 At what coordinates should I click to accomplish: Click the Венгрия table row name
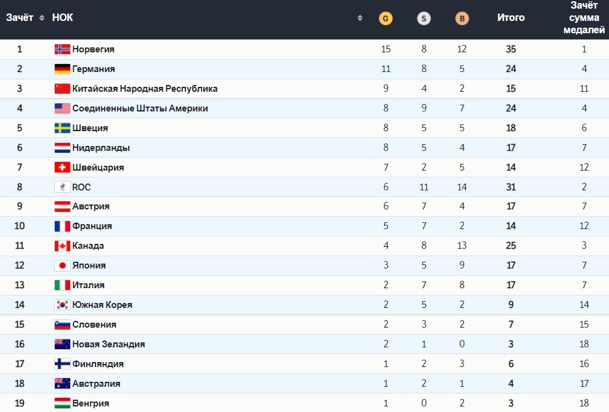click(91, 403)
